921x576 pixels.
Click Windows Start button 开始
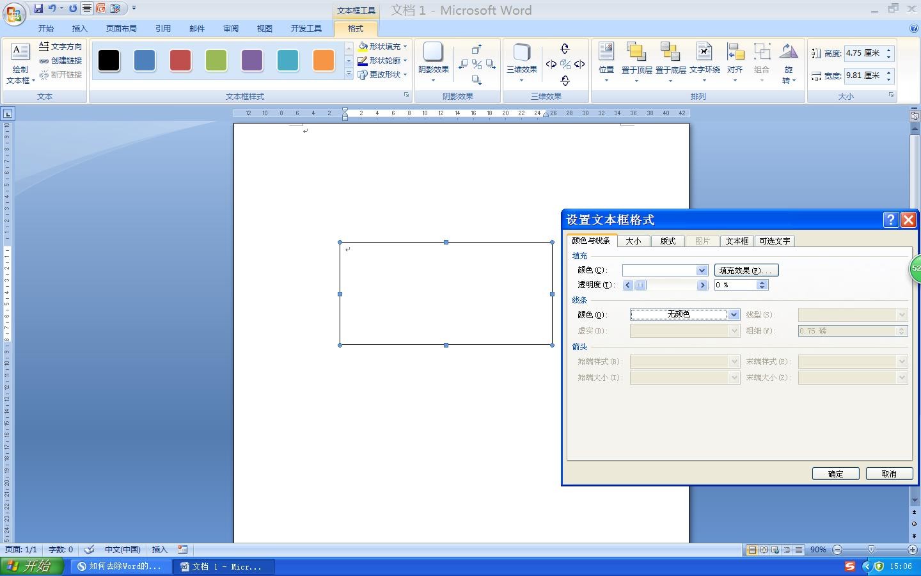[x=32, y=566]
